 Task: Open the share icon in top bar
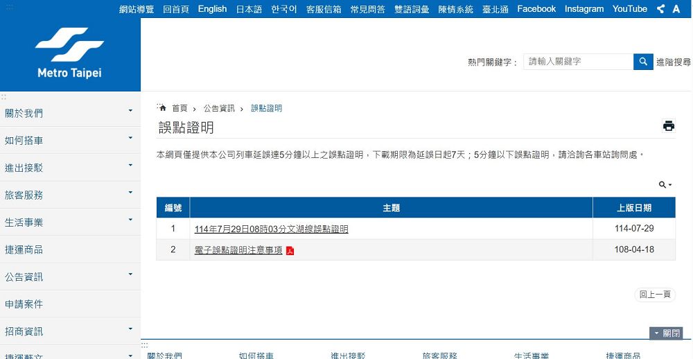point(660,9)
